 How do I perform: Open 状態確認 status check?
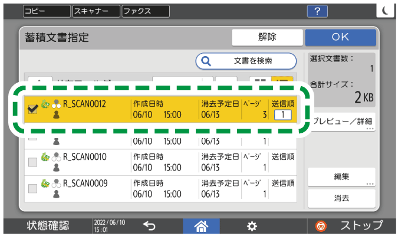point(48,225)
